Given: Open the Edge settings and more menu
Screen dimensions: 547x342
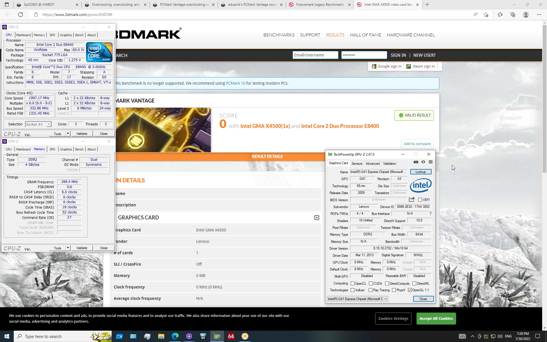Looking at the screenshot, I should pos(539,15).
